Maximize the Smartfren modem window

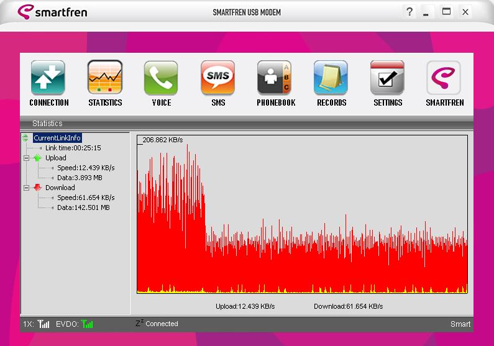pyautogui.click(x=446, y=12)
